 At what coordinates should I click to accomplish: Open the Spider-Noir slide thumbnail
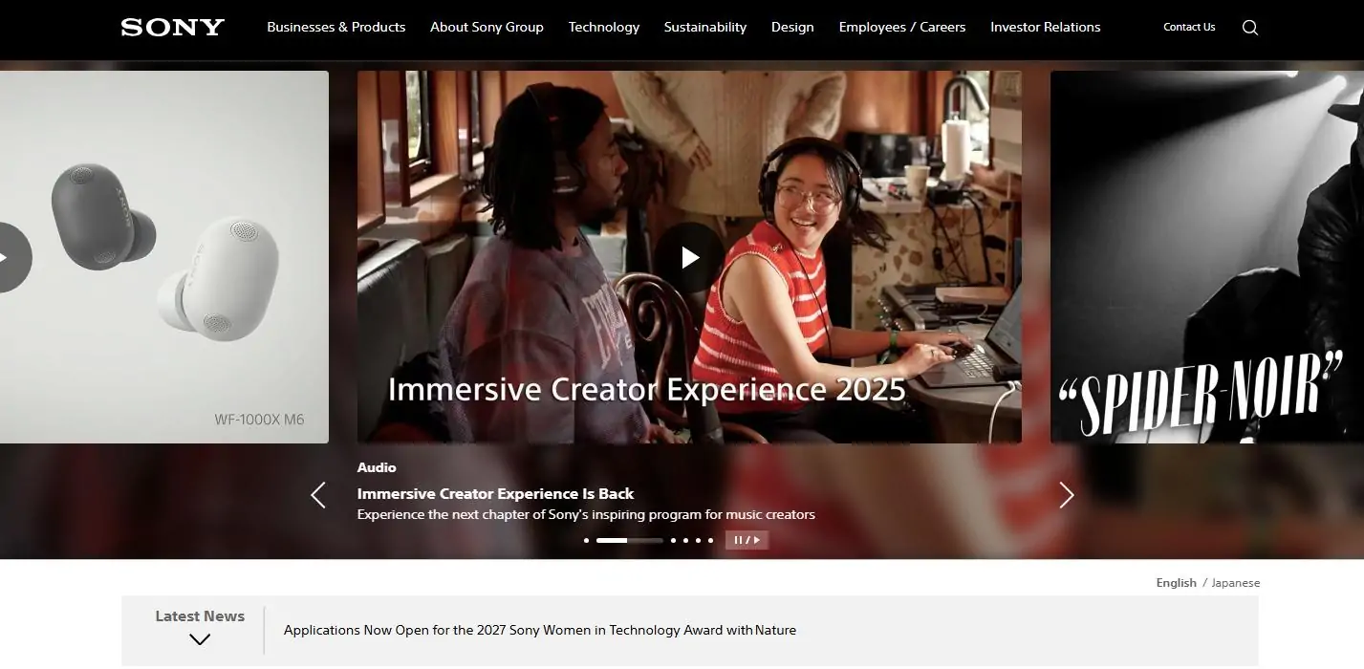(1207, 257)
